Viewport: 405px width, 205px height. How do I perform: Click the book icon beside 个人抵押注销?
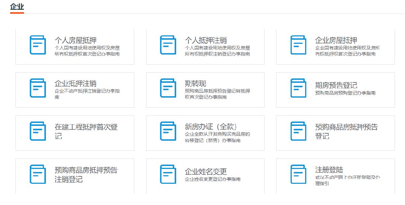coord(168,45)
